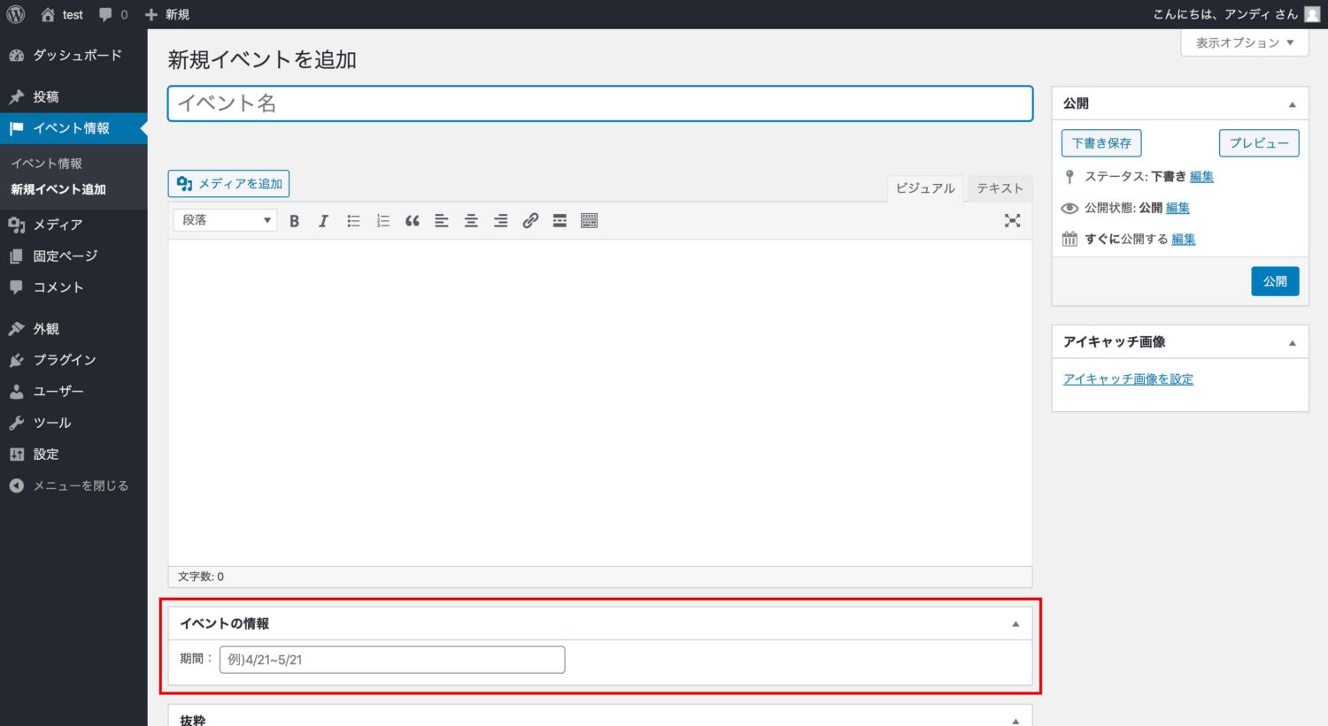Set a featured image via アイキャッチ画像を設定 link
Viewport: 1328px width, 726px height.
click(1128, 378)
